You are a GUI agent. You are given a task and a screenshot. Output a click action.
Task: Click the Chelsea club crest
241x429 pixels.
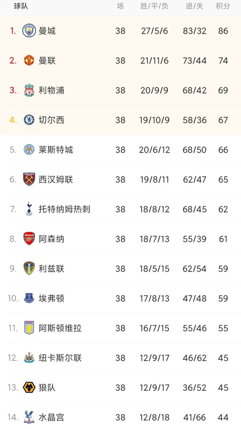tap(29, 120)
